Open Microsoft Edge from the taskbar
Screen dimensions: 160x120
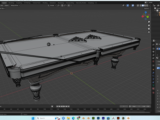tap(73, 118)
